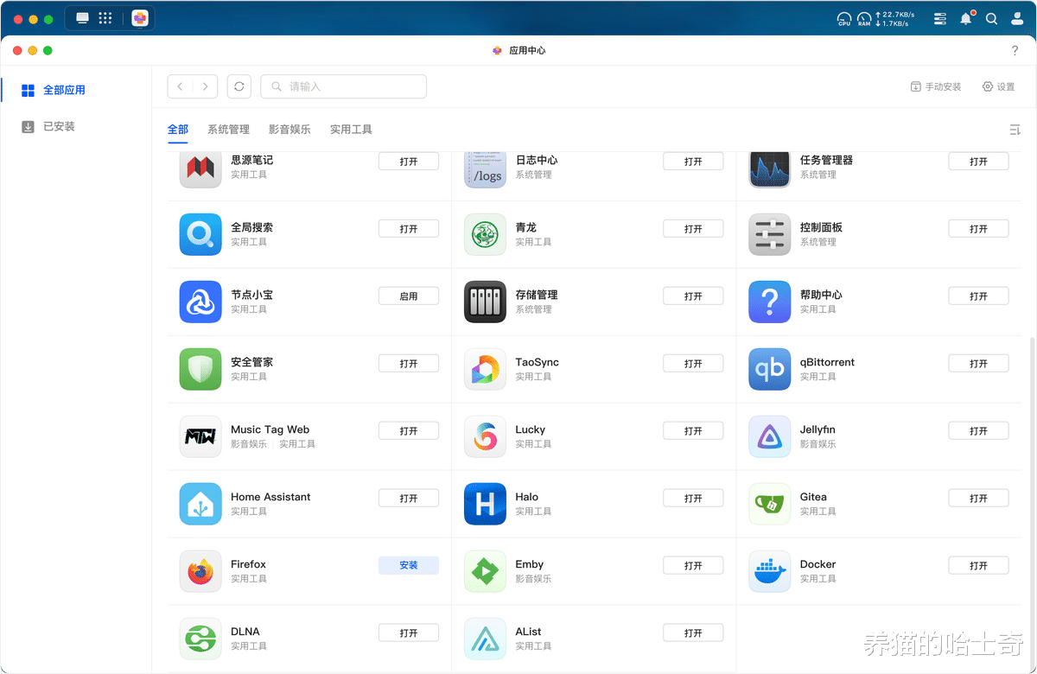Open Home Assistant with 打开 button
Screen dimensions: 1037x674
point(409,498)
